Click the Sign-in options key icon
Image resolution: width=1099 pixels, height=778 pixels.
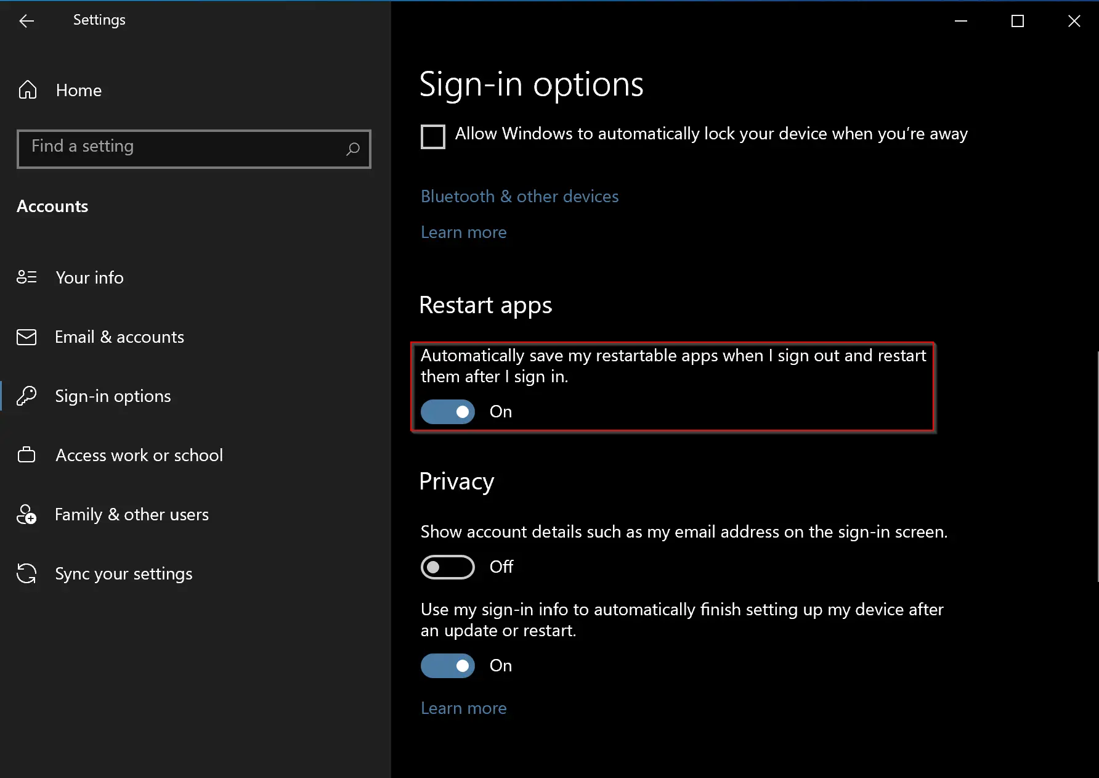click(x=26, y=396)
